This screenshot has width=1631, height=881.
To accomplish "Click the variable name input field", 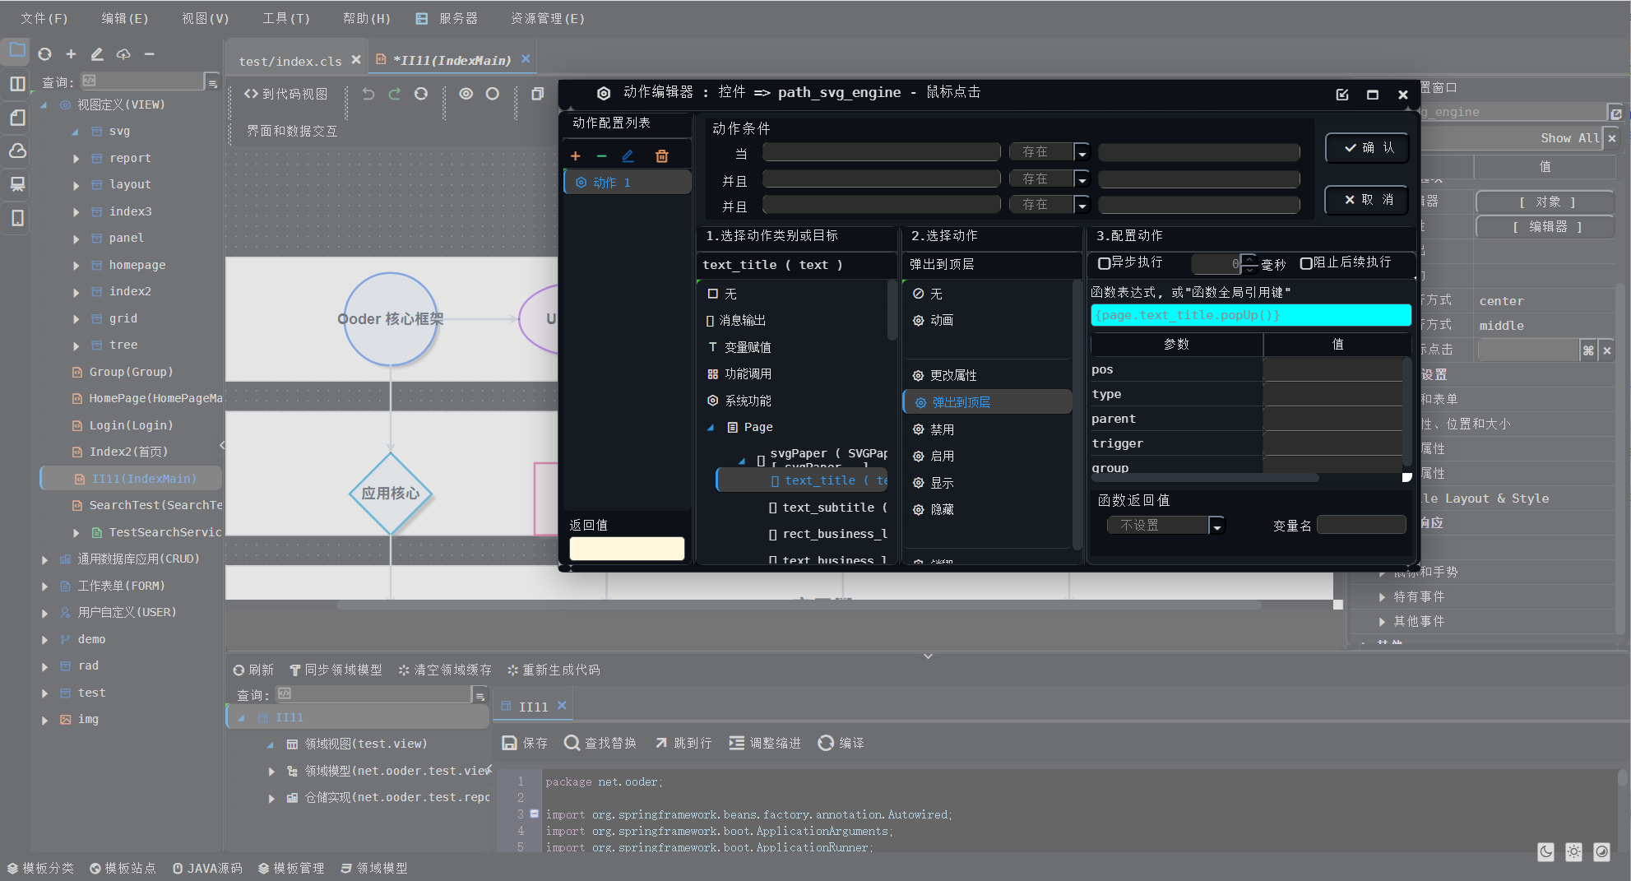I will tap(1361, 525).
